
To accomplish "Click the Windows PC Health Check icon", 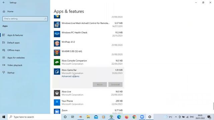I will tap(57, 34).
